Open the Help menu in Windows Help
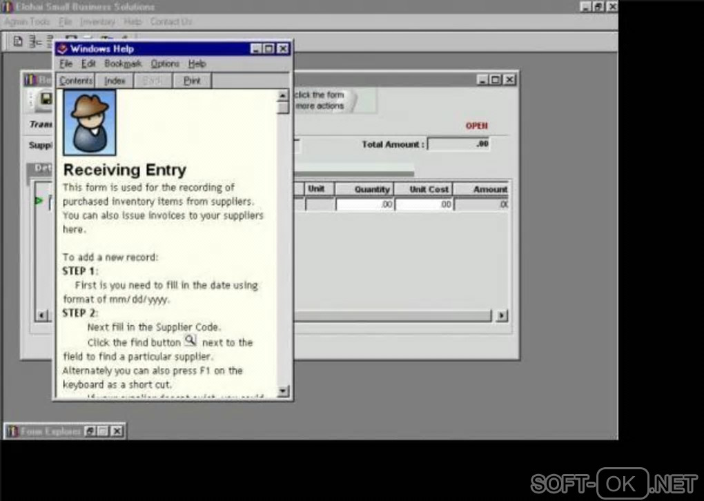Screen dimensions: 704x501 (x=197, y=63)
